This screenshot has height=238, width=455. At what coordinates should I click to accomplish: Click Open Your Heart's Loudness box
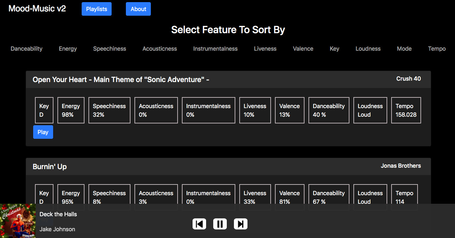click(x=370, y=110)
